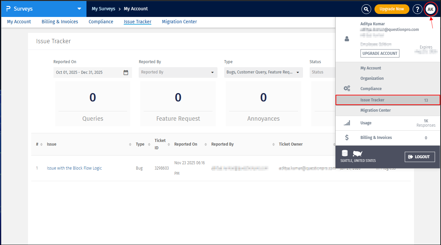
Task: Open the Migration Center tab
Action: click(179, 22)
